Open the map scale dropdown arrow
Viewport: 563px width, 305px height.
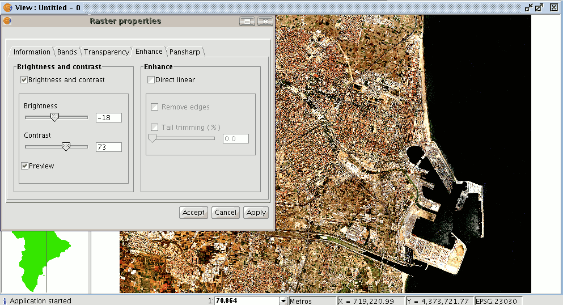tap(283, 301)
